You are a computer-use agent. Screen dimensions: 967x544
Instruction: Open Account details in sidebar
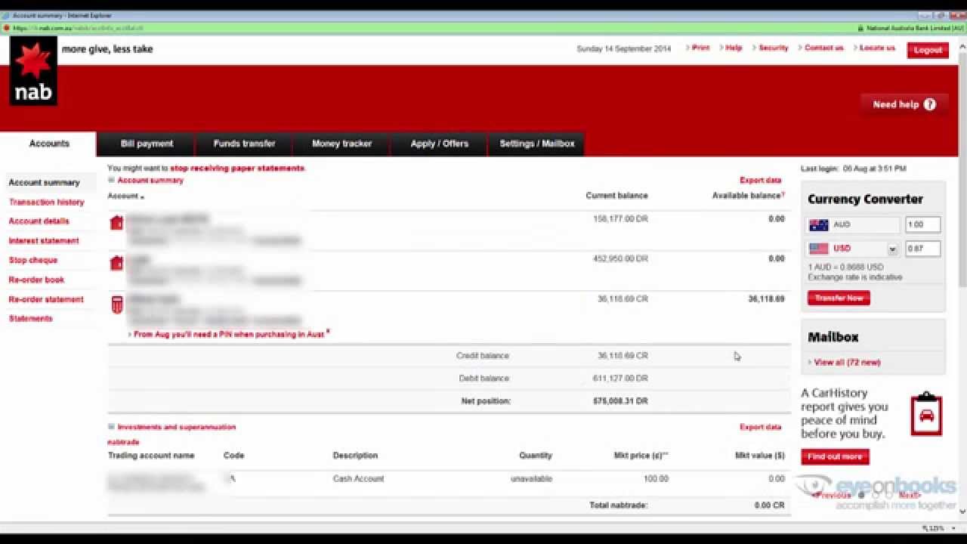pyautogui.click(x=39, y=221)
